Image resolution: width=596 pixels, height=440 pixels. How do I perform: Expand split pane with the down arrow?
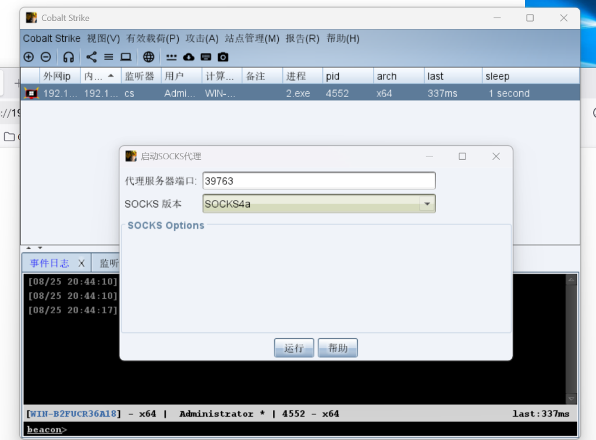tap(40, 248)
